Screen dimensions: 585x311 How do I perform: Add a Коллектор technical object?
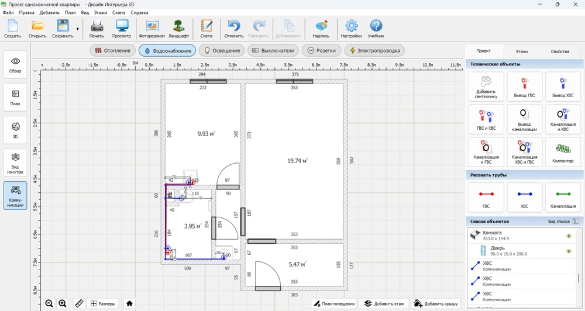(563, 151)
